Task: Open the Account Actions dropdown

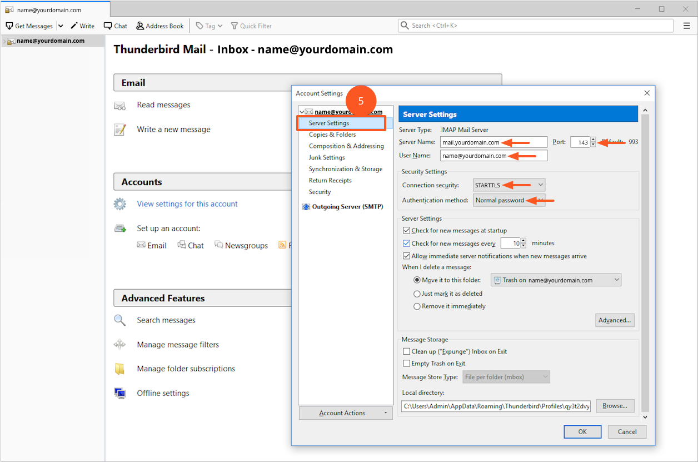Action: (345, 413)
